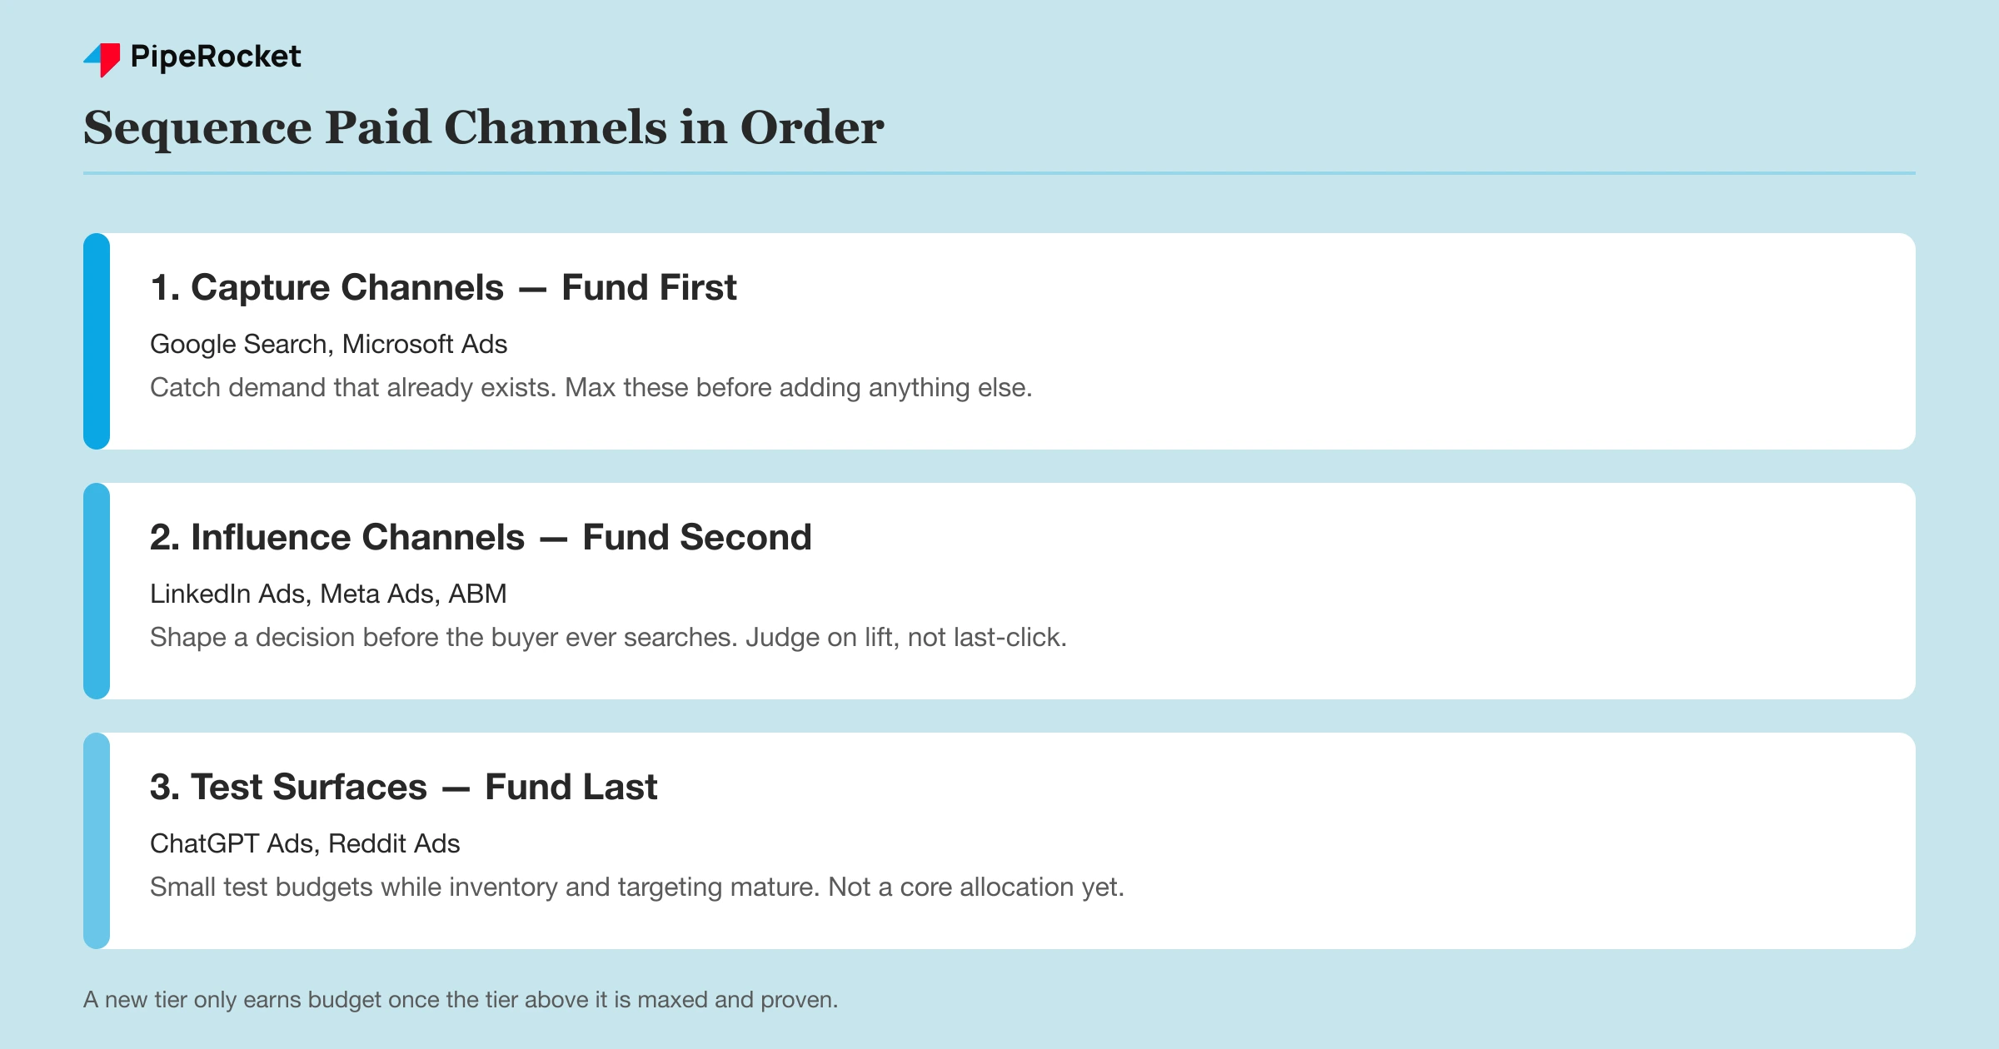Open the 1. Capture Channels — Fund First heading
Screen dimensions: 1999x1049
[x=443, y=287]
